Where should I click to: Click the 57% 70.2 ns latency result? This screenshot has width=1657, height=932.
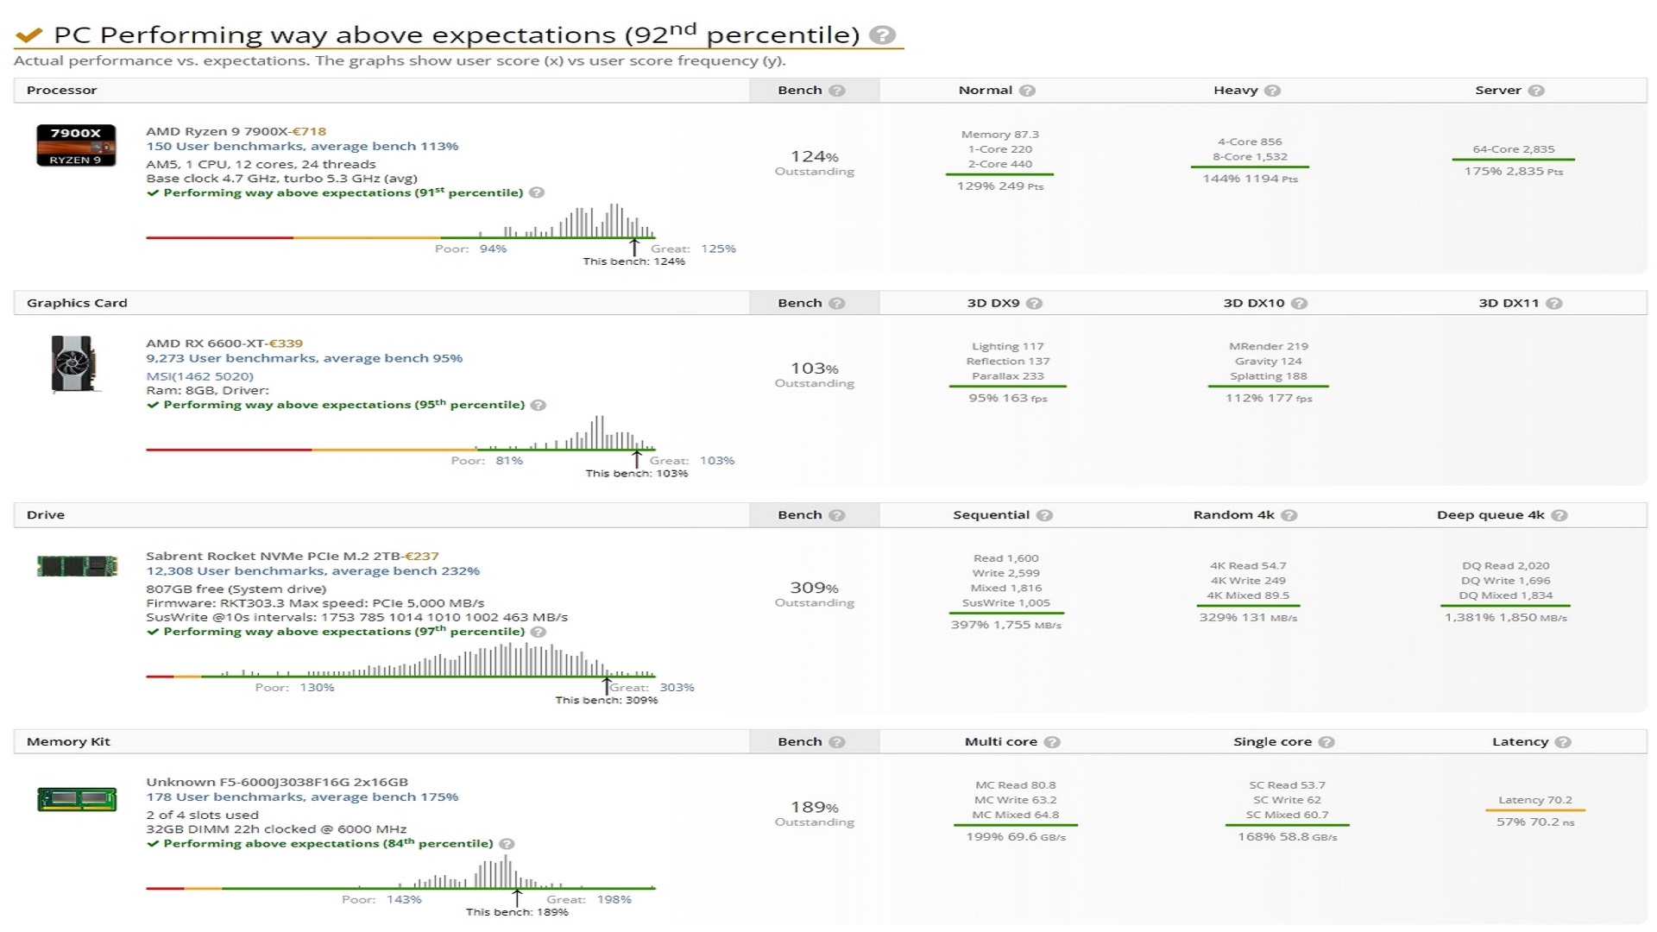point(1535,822)
